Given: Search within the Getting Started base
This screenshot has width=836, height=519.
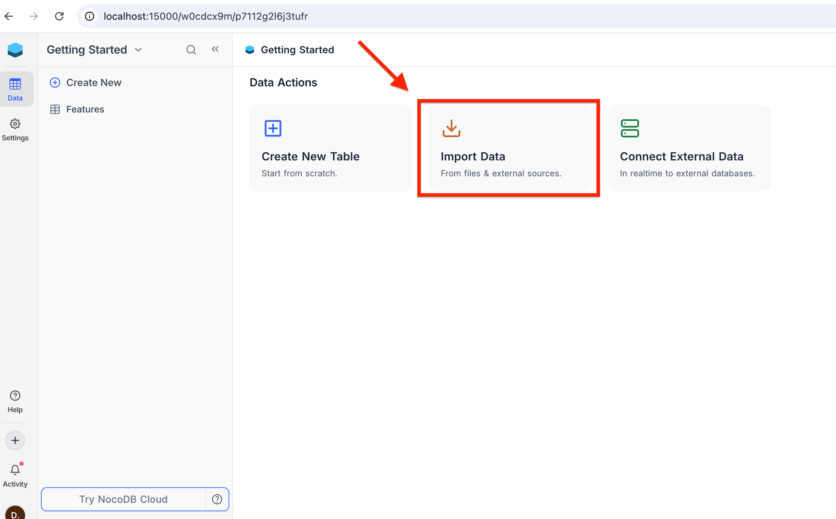Looking at the screenshot, I should (x=191, y=50).
